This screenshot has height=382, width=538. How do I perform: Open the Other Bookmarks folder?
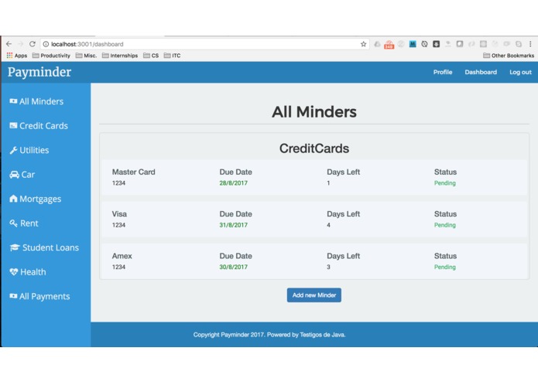point(509,56)
